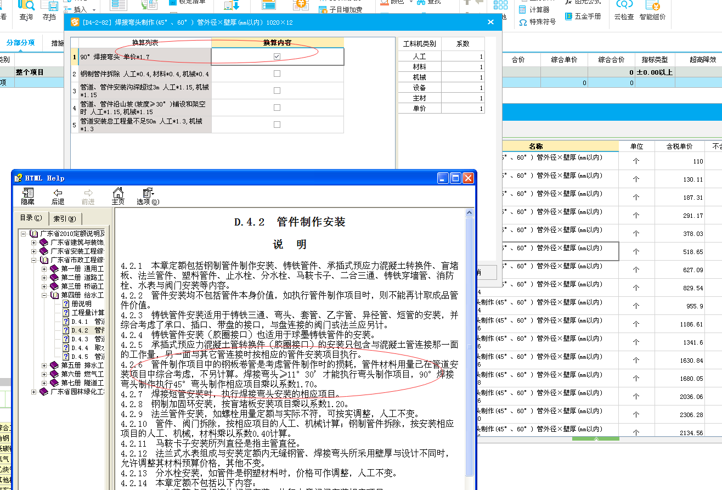Expand the 第一册 通用 tree node
The width and height of the screenshot is (722, 490).
click(x=44, y=269)
